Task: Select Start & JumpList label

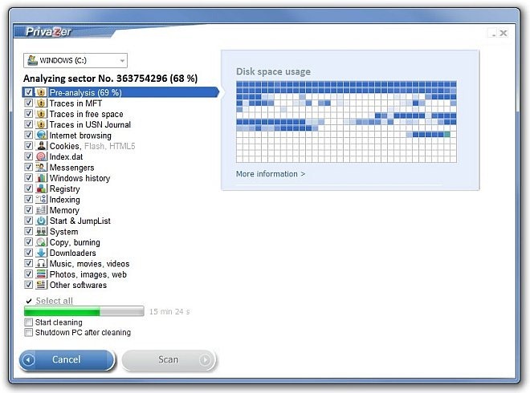Action: point(79,221)
